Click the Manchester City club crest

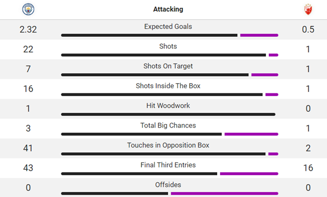[x=28, y=9]
